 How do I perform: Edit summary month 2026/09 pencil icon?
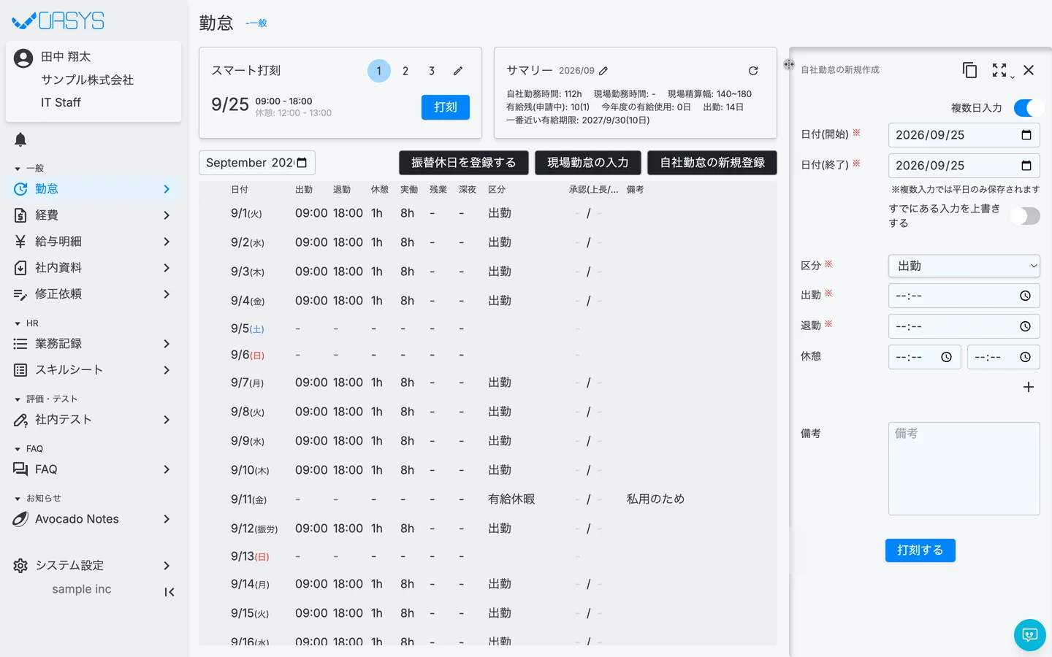(x=603, y=71)
